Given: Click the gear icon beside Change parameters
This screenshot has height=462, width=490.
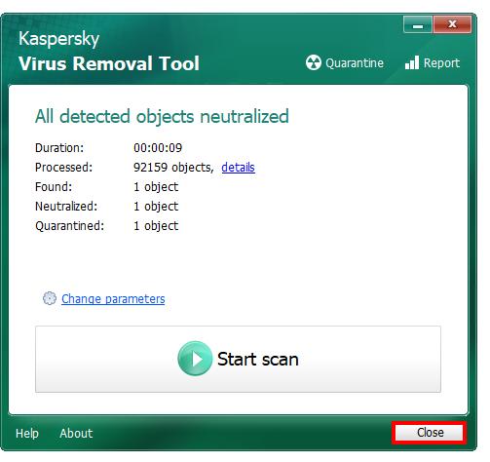Looking at the screenshot, I should 50,298.
